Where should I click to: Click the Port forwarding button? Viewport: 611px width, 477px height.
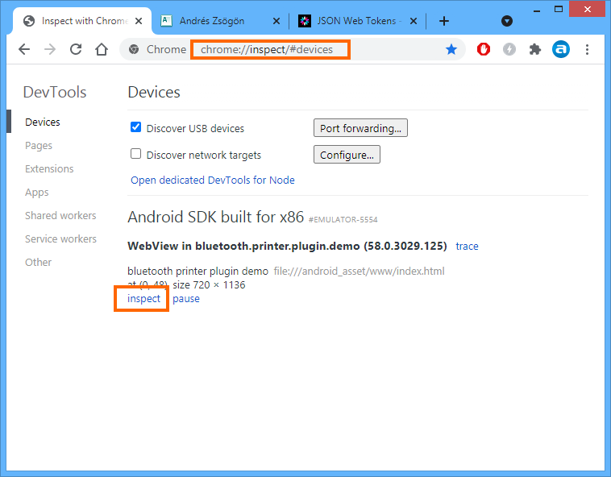point(360,128)
